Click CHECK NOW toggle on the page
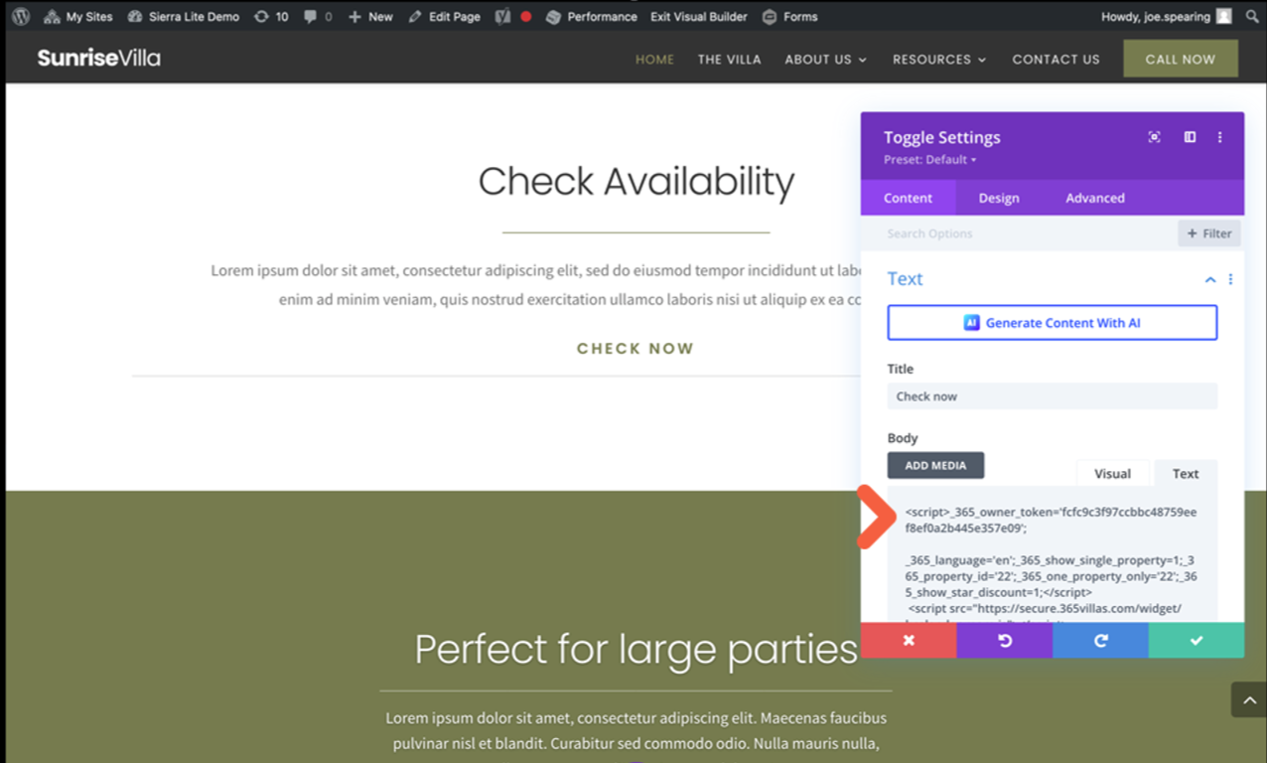This screenshot has width=1267, height=763. pos(635,349)
